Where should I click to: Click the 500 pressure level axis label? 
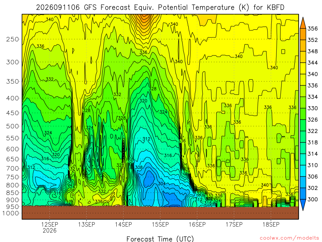click(x=13, y=126)
